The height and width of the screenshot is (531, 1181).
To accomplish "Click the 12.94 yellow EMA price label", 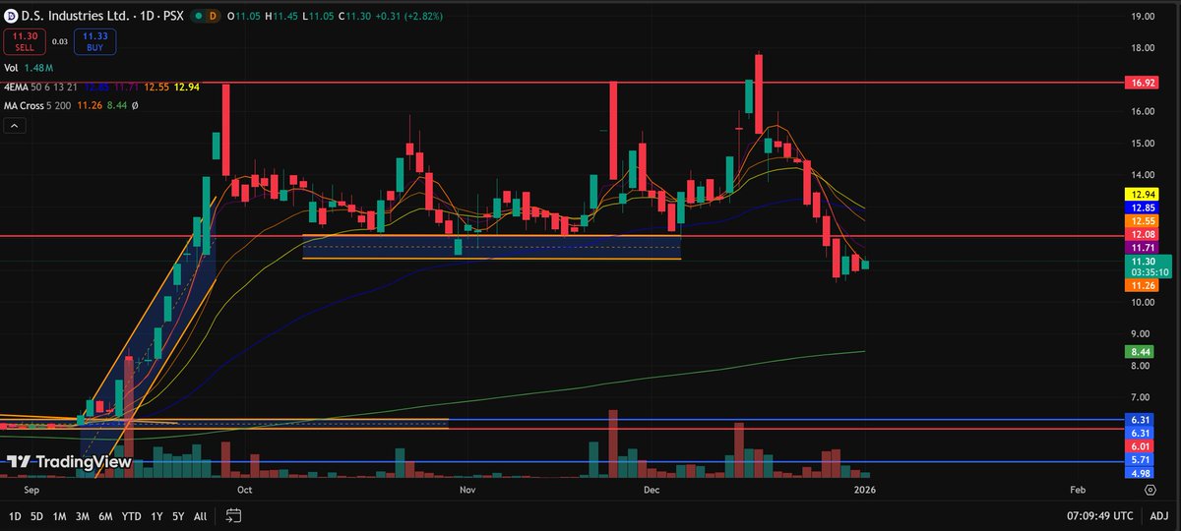I will click(1143, 196).
